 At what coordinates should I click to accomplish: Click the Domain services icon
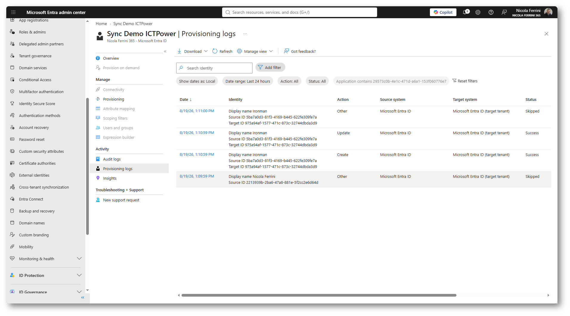tap(12, 68)
